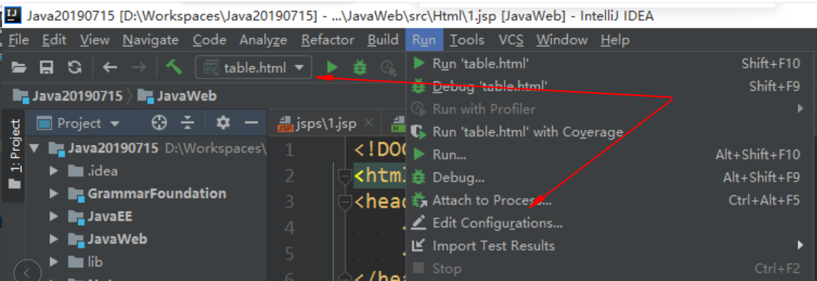
Task: Open the Build menu
Action: point(383,40)
